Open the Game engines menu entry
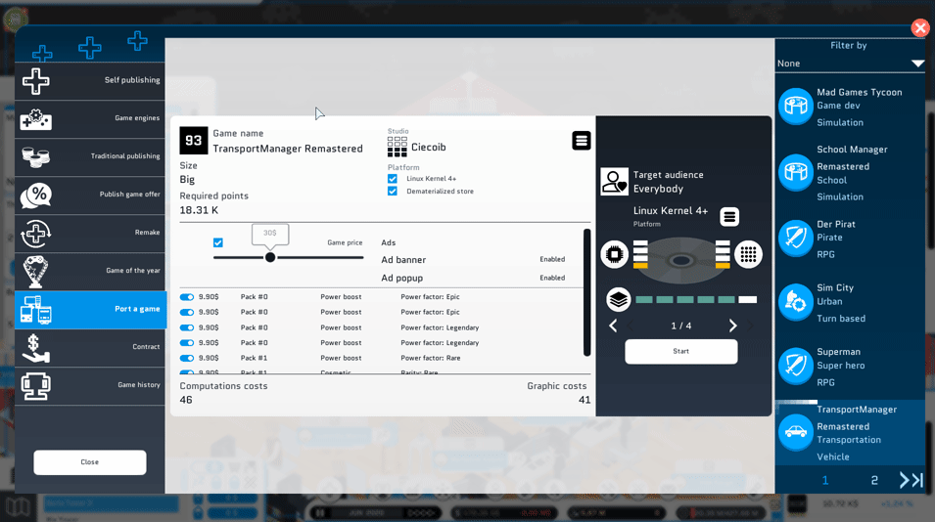The width and height of the screenshot is (935, 522). [90, 118]
